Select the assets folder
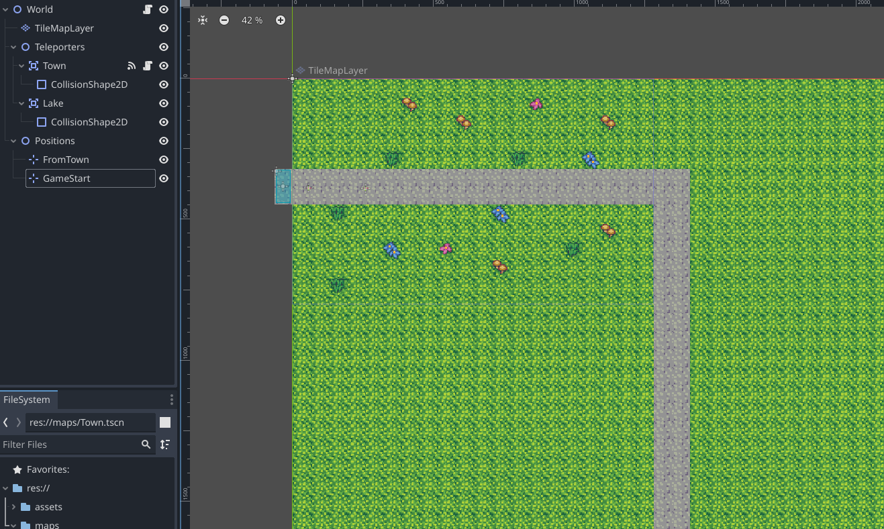The width and height of the screenshot is (884, 529). (x=48, y=507)
